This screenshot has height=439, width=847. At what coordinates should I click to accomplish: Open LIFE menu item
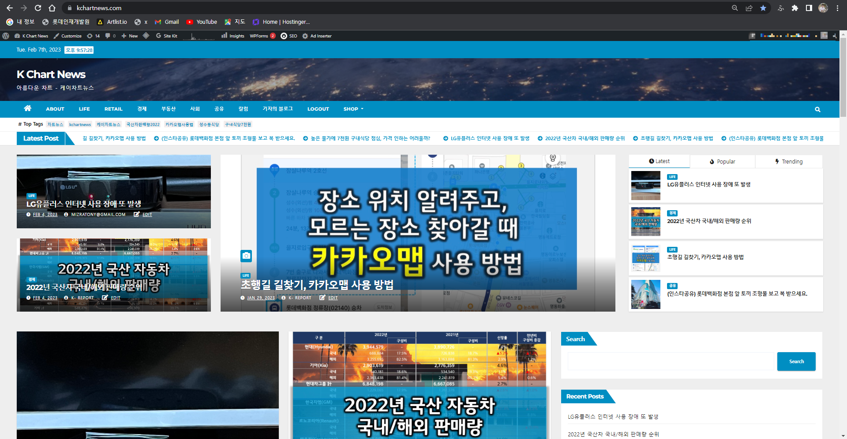[x=84, y=109]
